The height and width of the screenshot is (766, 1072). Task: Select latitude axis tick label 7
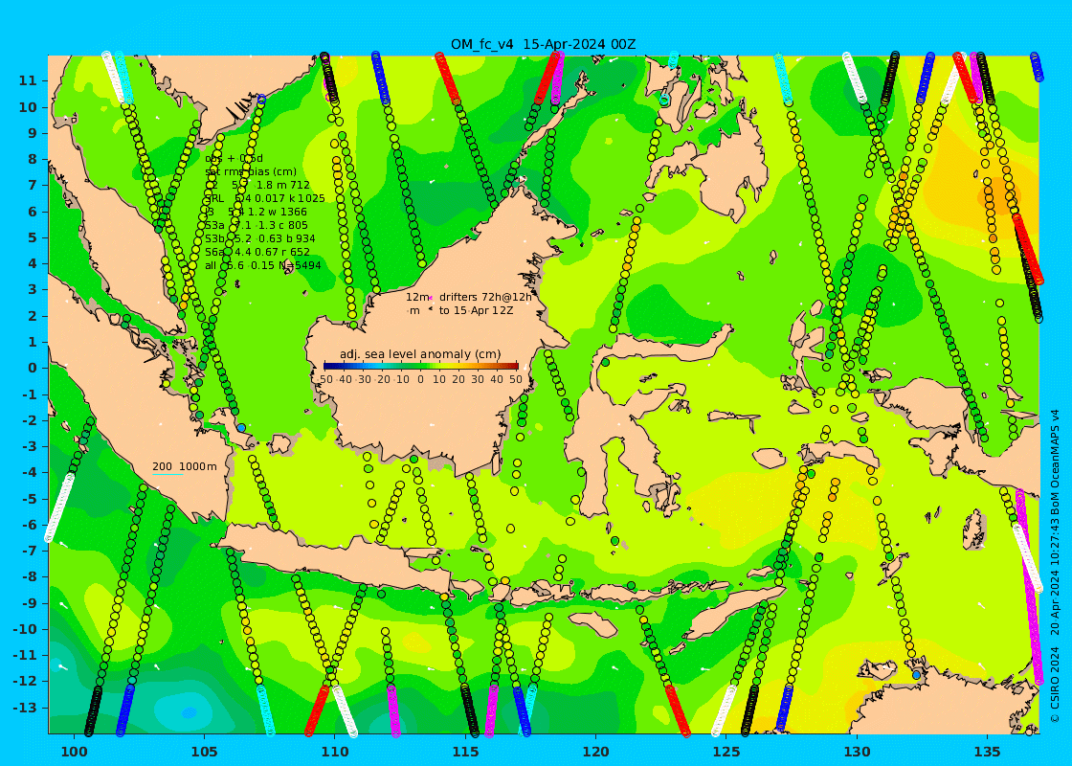[33, 186]
